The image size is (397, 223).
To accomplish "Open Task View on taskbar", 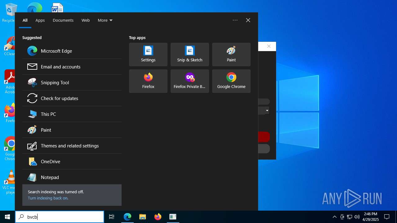I will 112,217.
